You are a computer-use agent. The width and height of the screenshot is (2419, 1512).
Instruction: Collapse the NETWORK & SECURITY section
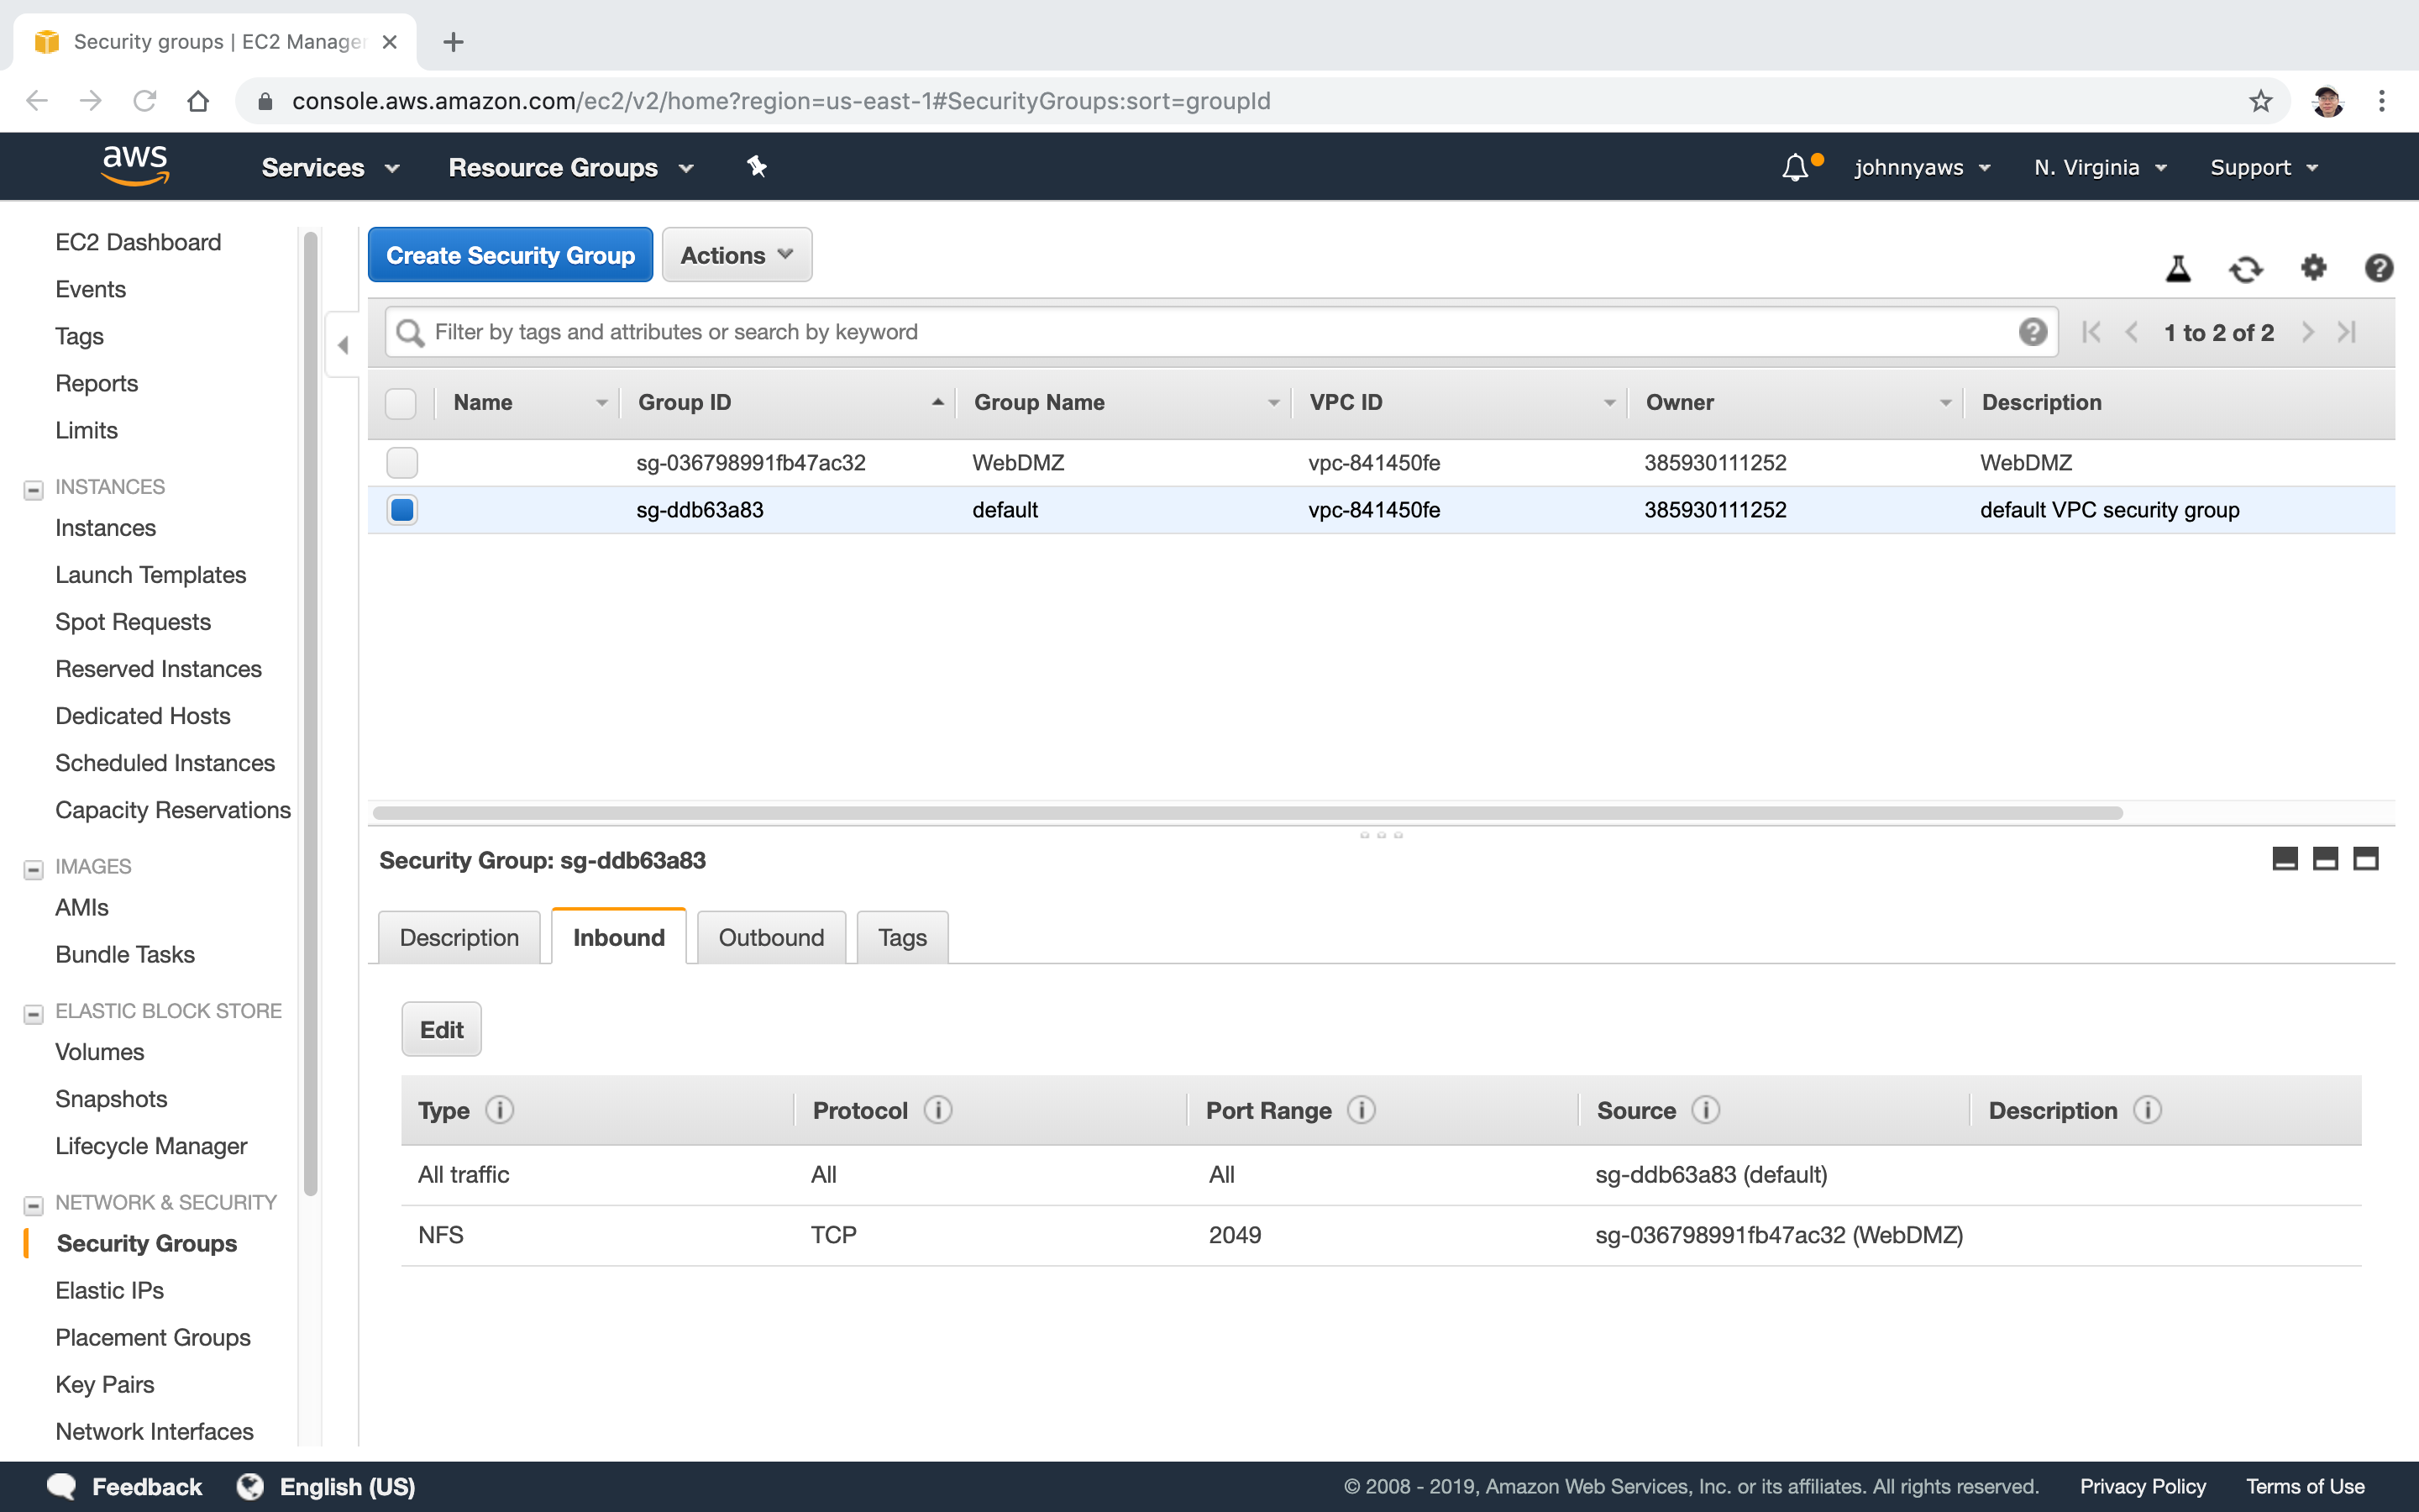[33, 1205]
